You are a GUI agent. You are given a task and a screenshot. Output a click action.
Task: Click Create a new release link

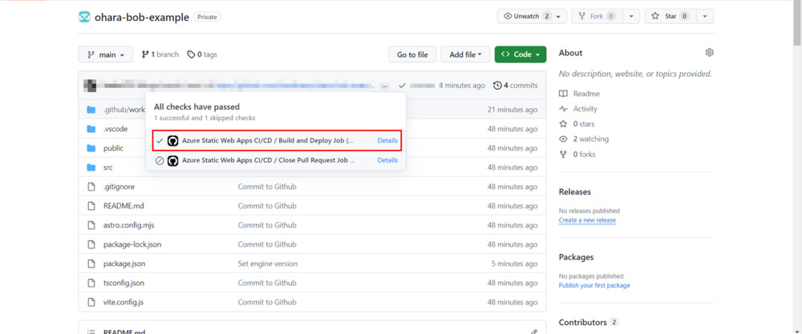587,220
